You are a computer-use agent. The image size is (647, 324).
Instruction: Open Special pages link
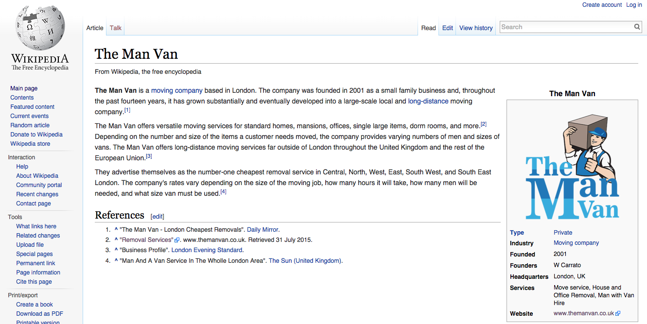pyautogui.click(x=35, y=254)
